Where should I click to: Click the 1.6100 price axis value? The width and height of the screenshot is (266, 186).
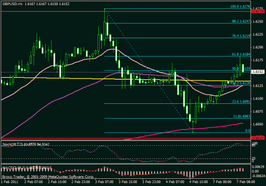257,99
